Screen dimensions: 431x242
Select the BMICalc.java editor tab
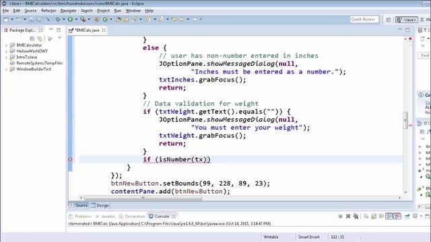(x=87, y=30)
